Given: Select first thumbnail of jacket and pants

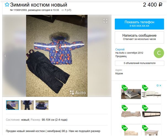Looking at the screenshot, I should click(12, 105).
